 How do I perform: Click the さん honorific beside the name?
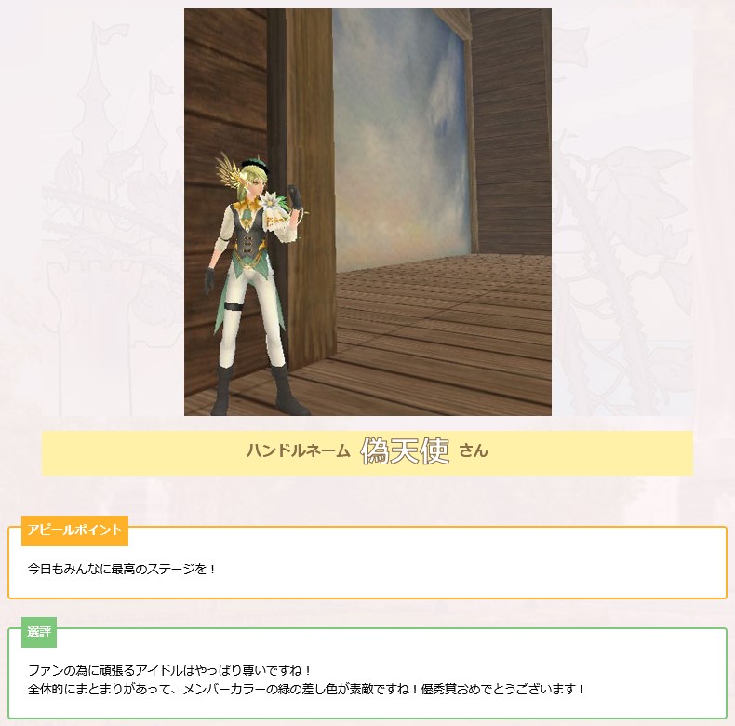coord(474,451)
